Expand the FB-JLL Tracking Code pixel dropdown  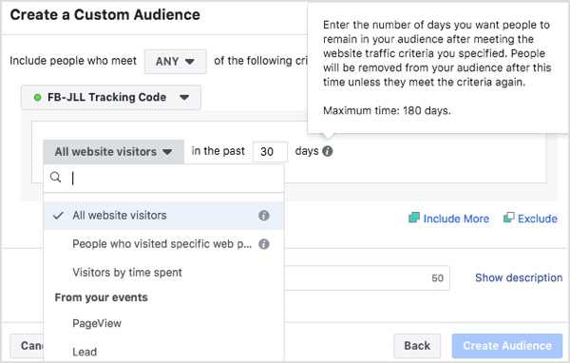[111, 98]
